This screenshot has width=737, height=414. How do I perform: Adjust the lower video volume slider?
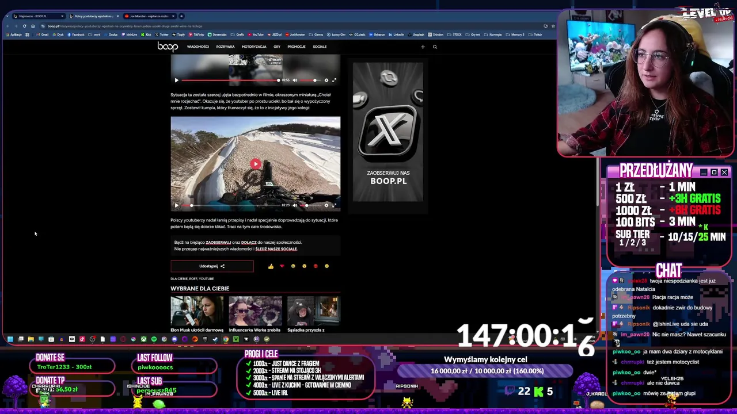[x=310, y=205]
